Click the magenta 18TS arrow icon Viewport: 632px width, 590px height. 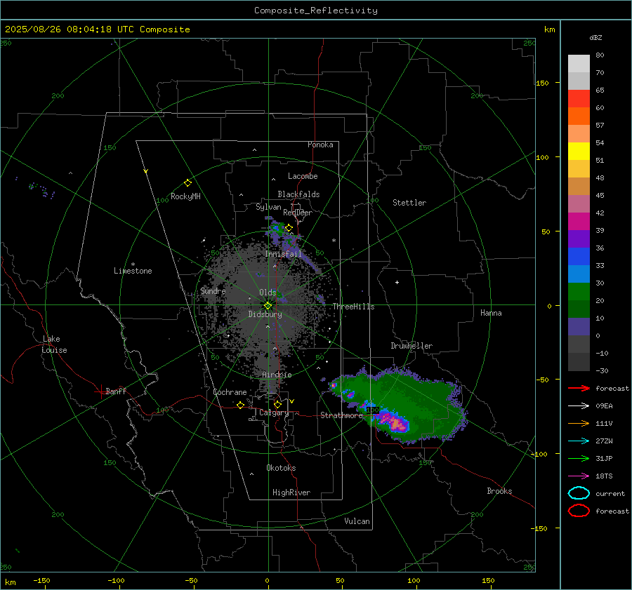pyautogui.click(x=579, y=476)
